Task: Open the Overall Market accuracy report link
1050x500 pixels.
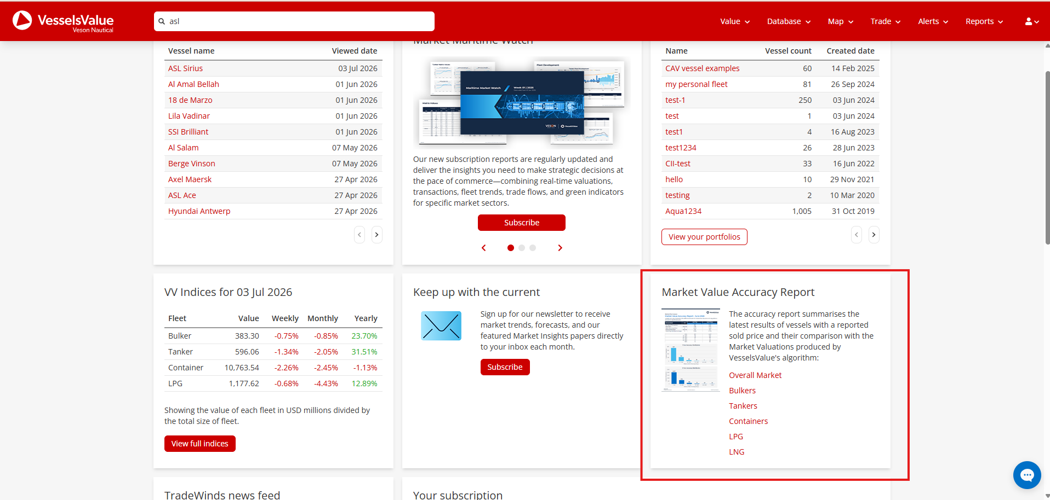Action: 755,375
